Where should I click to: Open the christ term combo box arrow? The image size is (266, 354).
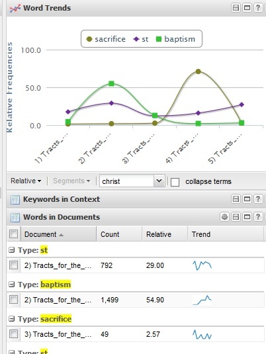pyautogui.click(x=159, y=181)
